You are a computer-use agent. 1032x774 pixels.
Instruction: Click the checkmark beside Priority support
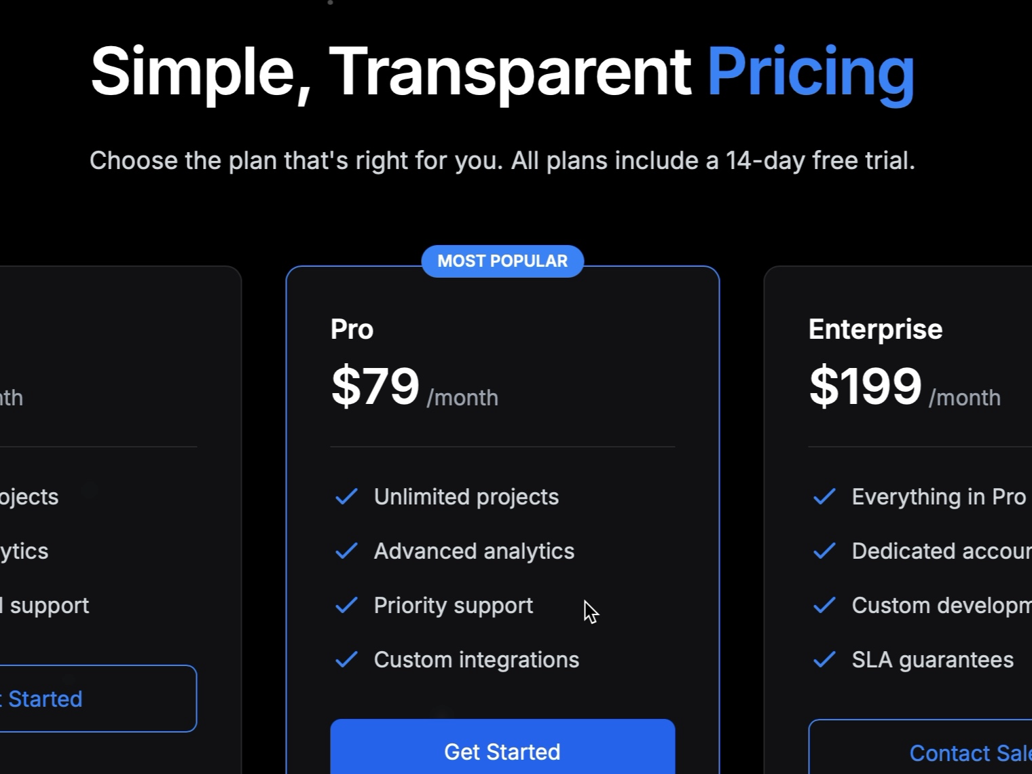pyautogui.click(x=346, y=605)
